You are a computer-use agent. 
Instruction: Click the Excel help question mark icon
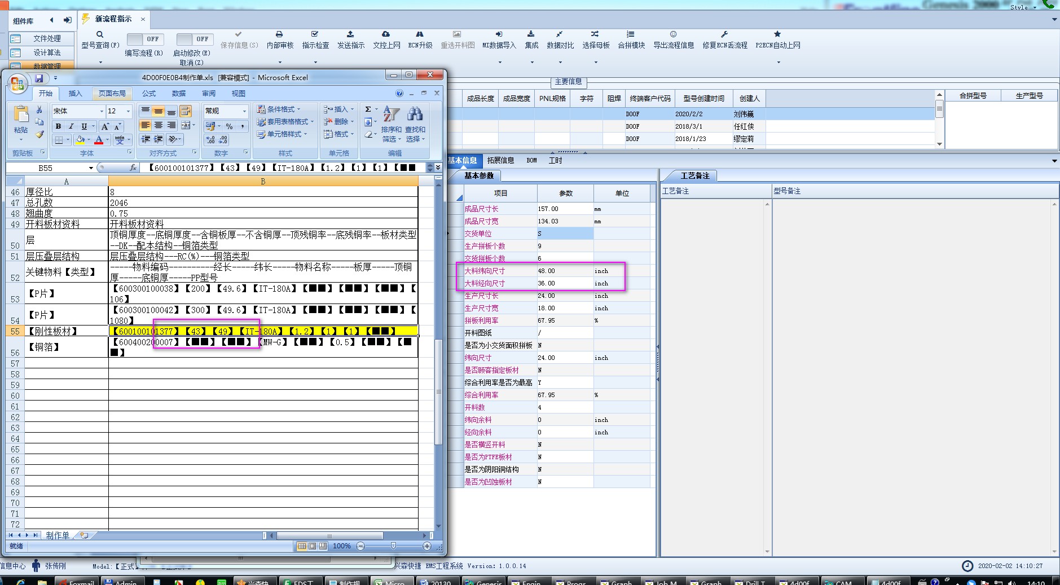pyautogui.click(x=399, y=93)
